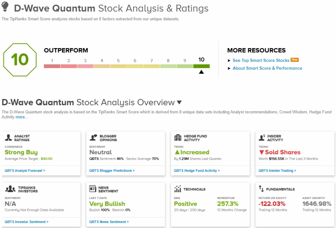Expand the See Top Smart Score Stocks arrow
This screenshot has width=336, height=228.
229,61
